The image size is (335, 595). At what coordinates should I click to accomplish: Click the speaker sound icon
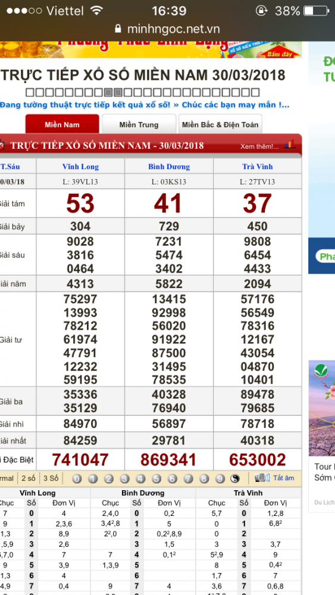(x=262, y=478)
